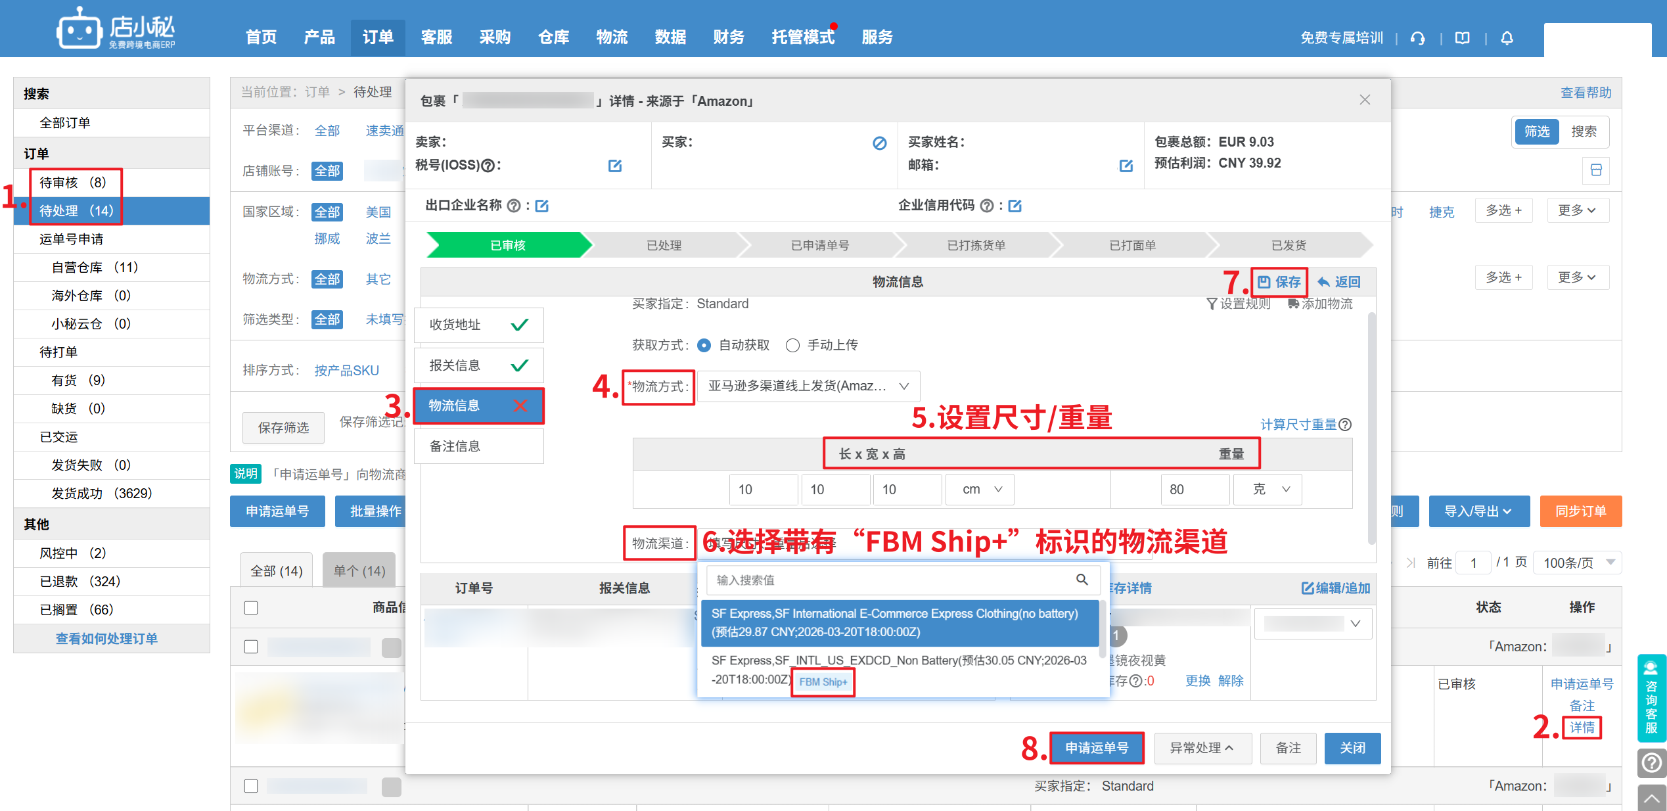Click the notification bell icon
1667x811 pixels.
click(x=1507, y=38)
